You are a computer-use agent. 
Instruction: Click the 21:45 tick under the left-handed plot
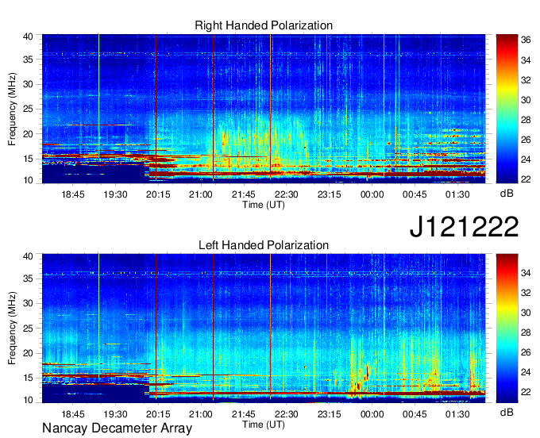coord(244,414)
